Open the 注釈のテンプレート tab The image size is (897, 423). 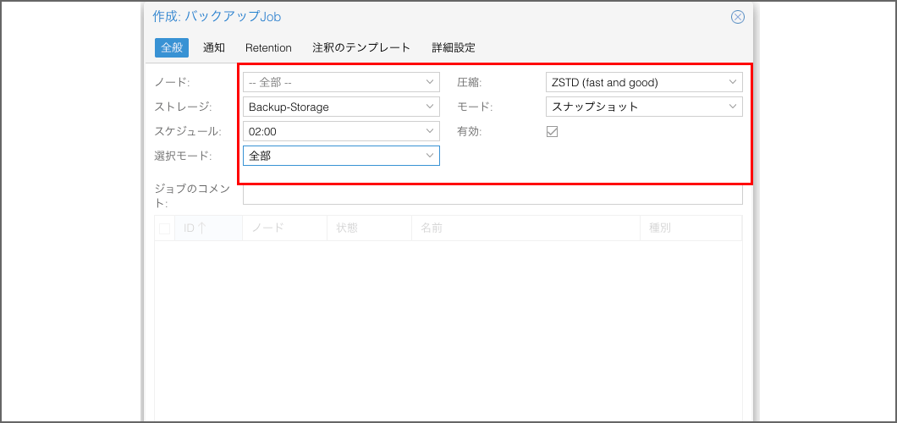(x=361, y=47)
